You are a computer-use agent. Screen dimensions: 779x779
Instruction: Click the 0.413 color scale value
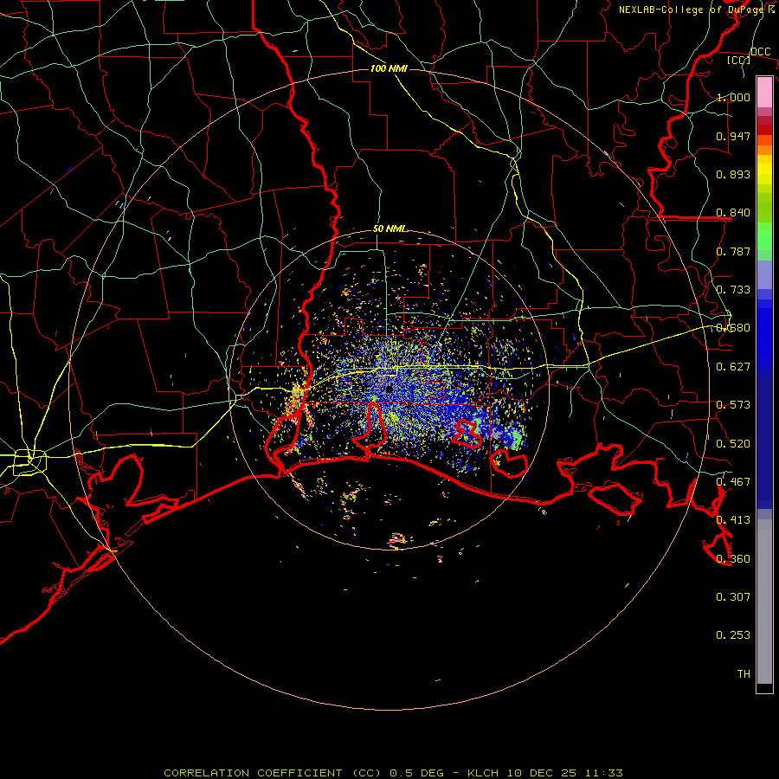733,520
